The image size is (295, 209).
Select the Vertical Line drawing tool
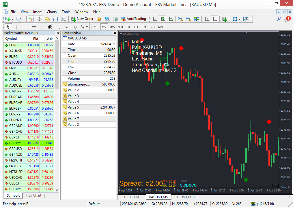click(x=26, y=27)
